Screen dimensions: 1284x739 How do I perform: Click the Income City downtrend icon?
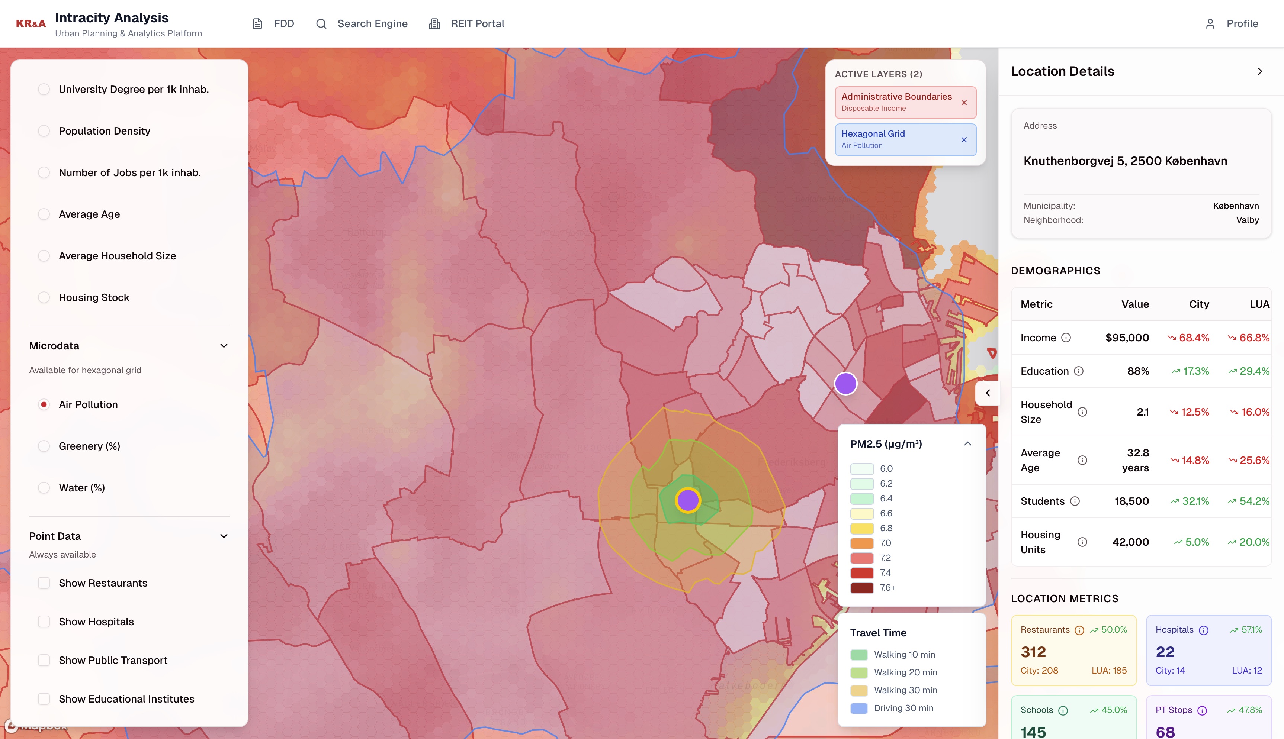pos(1172,338)
